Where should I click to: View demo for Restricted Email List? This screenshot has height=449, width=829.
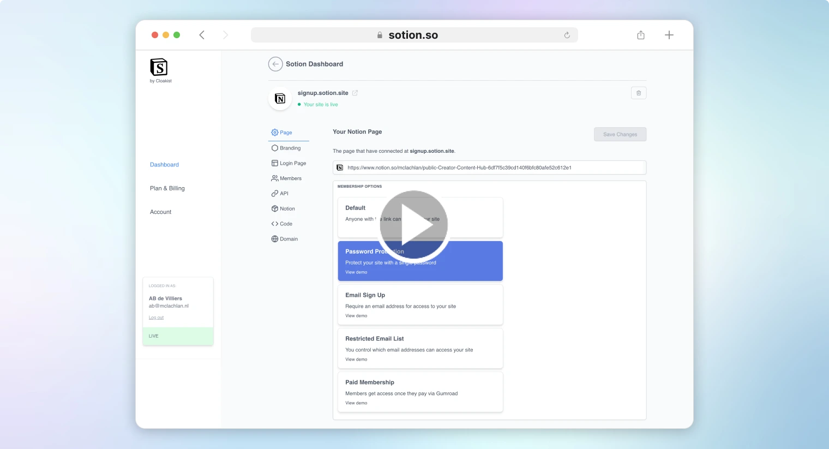pos(356,360)
